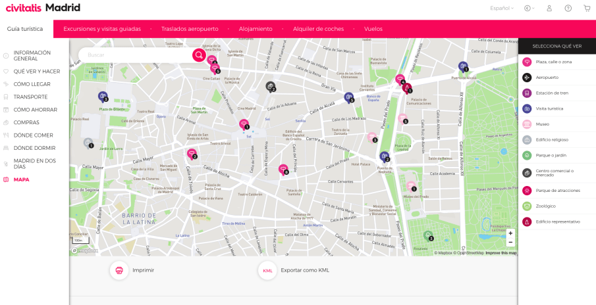Open the user account icon
The height and width of the screenshot is (305, 596).
click(549, 9)
